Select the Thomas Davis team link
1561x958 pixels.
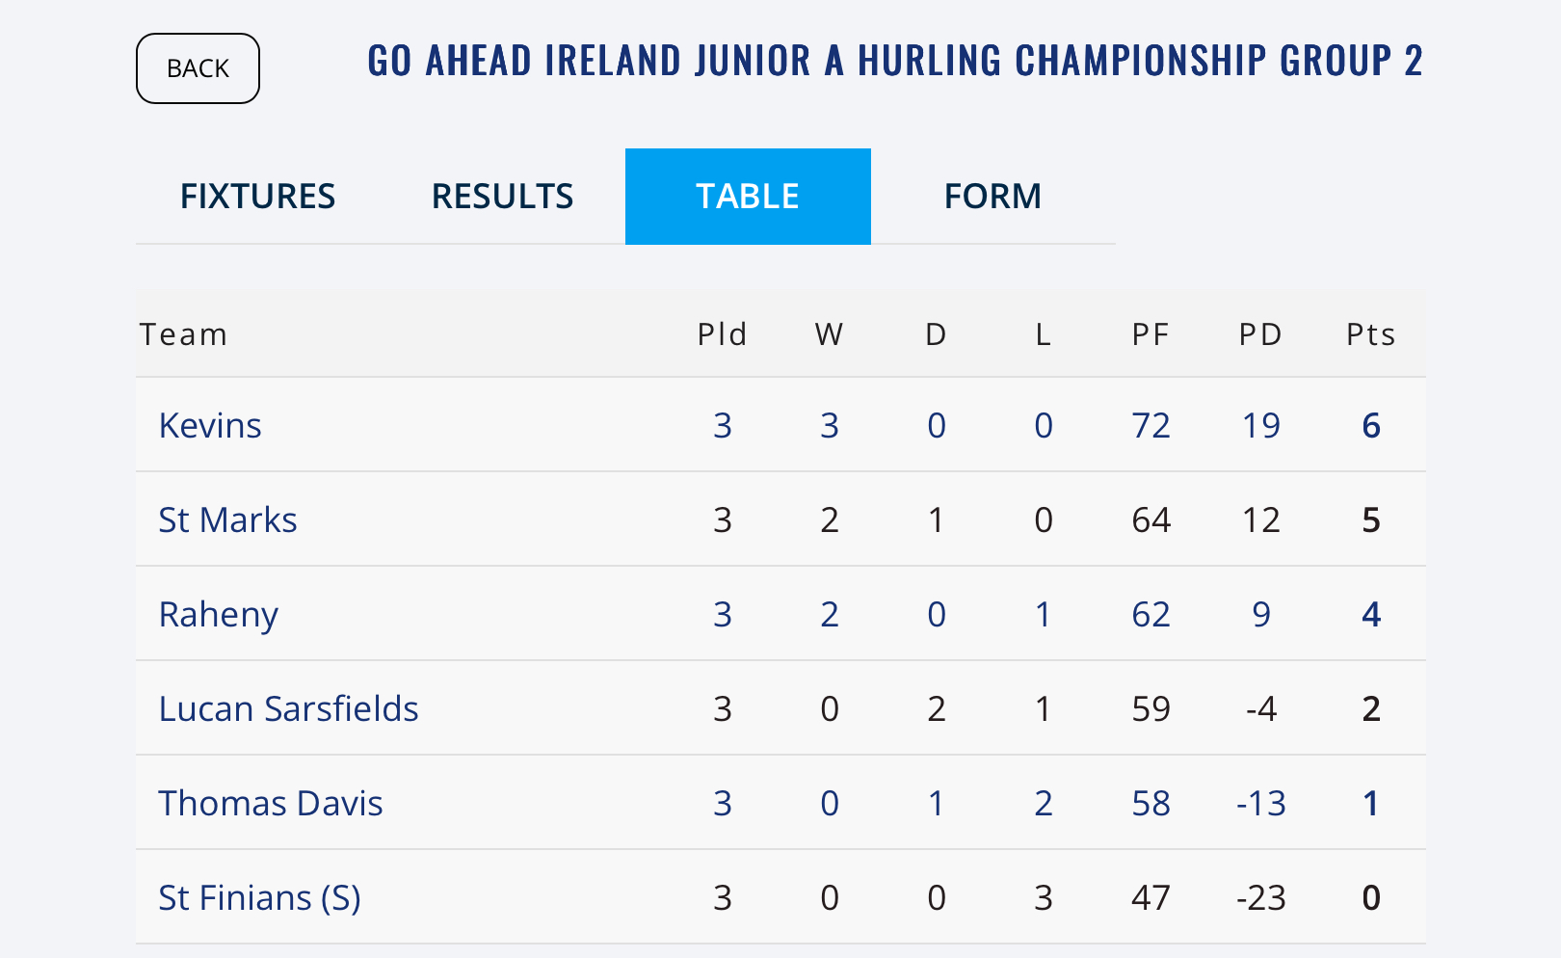click(271, 803)
